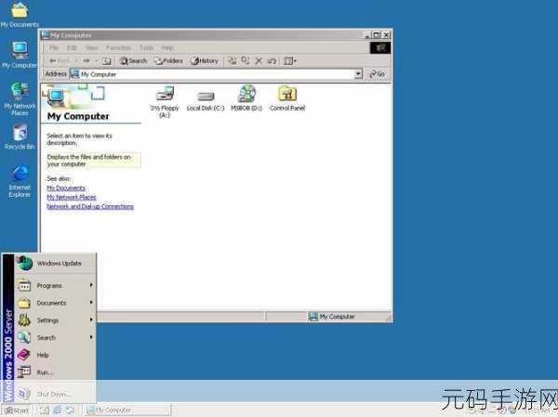Click the Go button beside Address bar
Screen dimensions: 558x417
(378, 74)
